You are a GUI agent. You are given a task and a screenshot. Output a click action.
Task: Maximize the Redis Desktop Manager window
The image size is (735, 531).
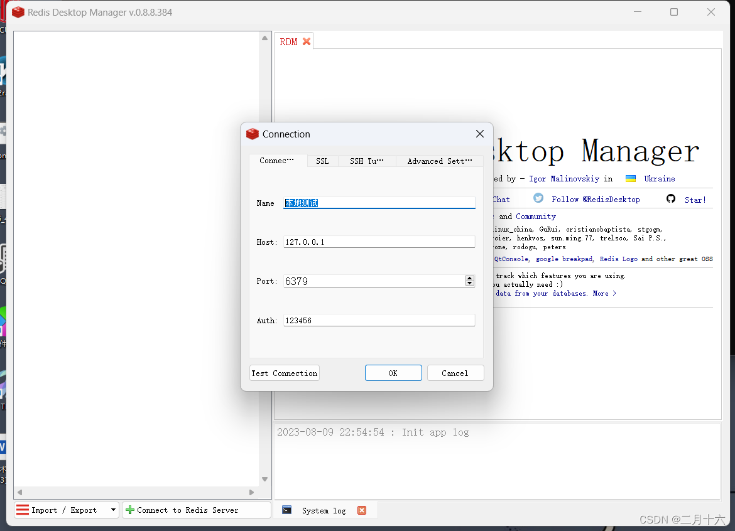[x=674, y=12]
